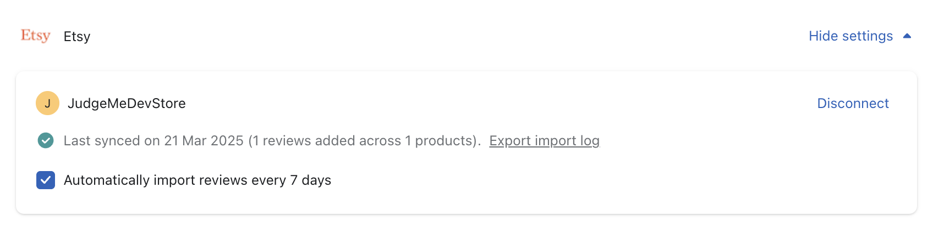Collapse settings using the up arrow icon
The height and width of the screenshot is (227, 933).
coord(907,36)
